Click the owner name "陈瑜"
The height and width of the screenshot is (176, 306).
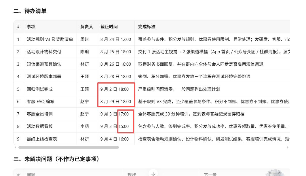tap(85, 52)
